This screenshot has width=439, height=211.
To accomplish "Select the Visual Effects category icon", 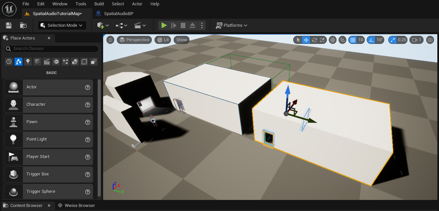I will [x=65, y=62].
